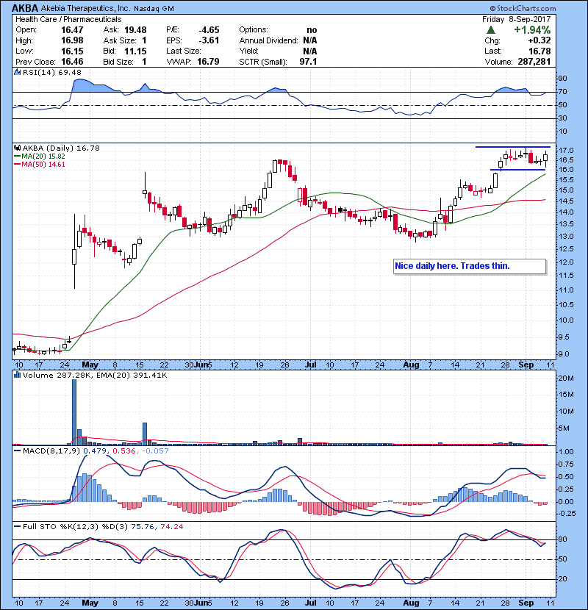Click the blue MACD(8,17,9) legend dash
Viewport: 588px width, 610px height.
17,451
